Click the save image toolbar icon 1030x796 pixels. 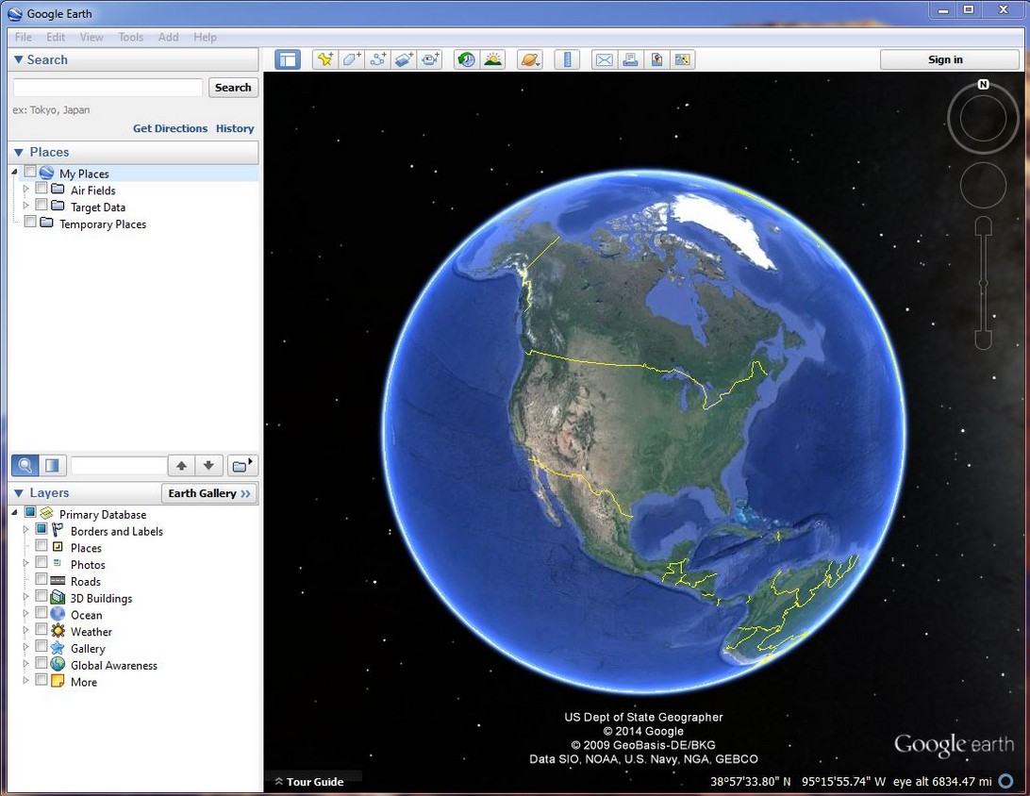pos(656,59)
